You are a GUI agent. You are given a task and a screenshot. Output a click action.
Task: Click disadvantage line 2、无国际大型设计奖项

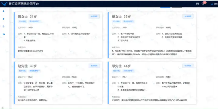172,37
